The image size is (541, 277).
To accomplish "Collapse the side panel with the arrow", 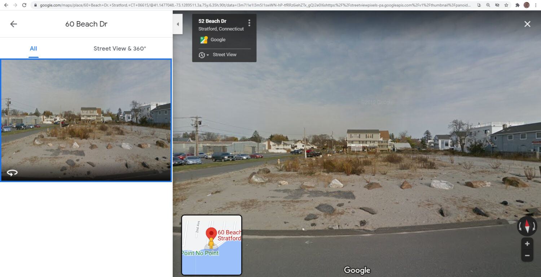I will 177,24.
